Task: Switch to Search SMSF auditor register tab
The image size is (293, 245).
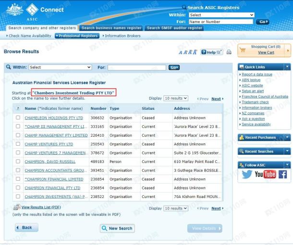Action: pos(174,28)
